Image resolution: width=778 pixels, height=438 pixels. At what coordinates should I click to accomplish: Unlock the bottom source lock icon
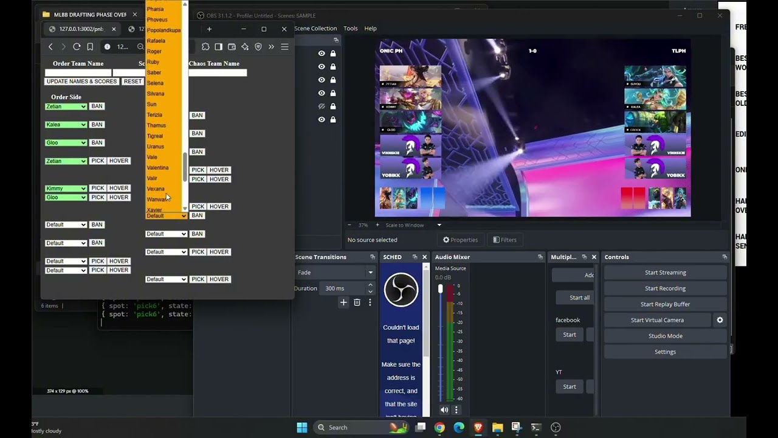point(333,120)
